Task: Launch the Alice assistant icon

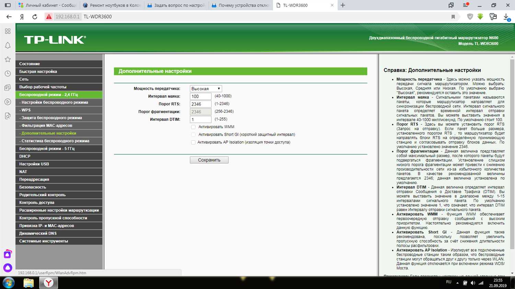Action: 8,268
